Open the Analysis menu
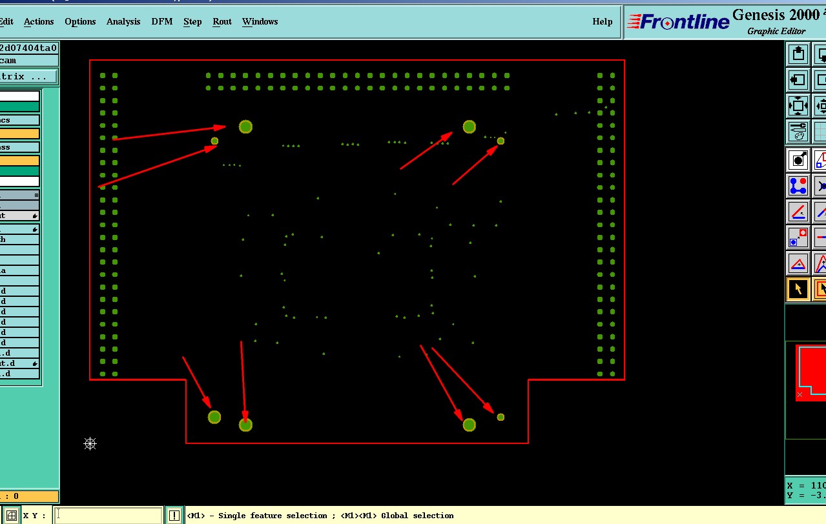 point(123,21)
